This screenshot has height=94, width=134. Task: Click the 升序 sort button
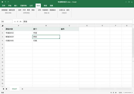pos(24,10)
